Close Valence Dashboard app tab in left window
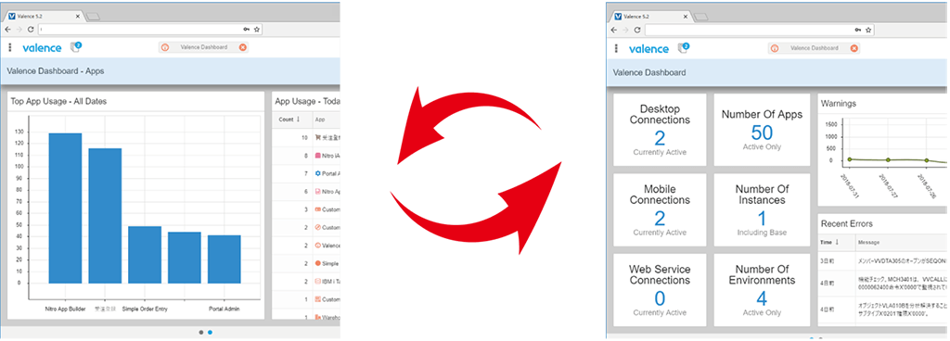Screen dimensions: 950x341 [x=243, y=47]
